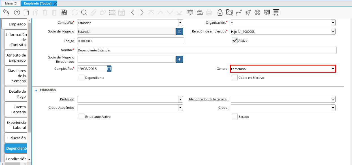The image size is (352, 165).
Task: Expand the Relación de empleados dropdown
Action: point(333,32)
